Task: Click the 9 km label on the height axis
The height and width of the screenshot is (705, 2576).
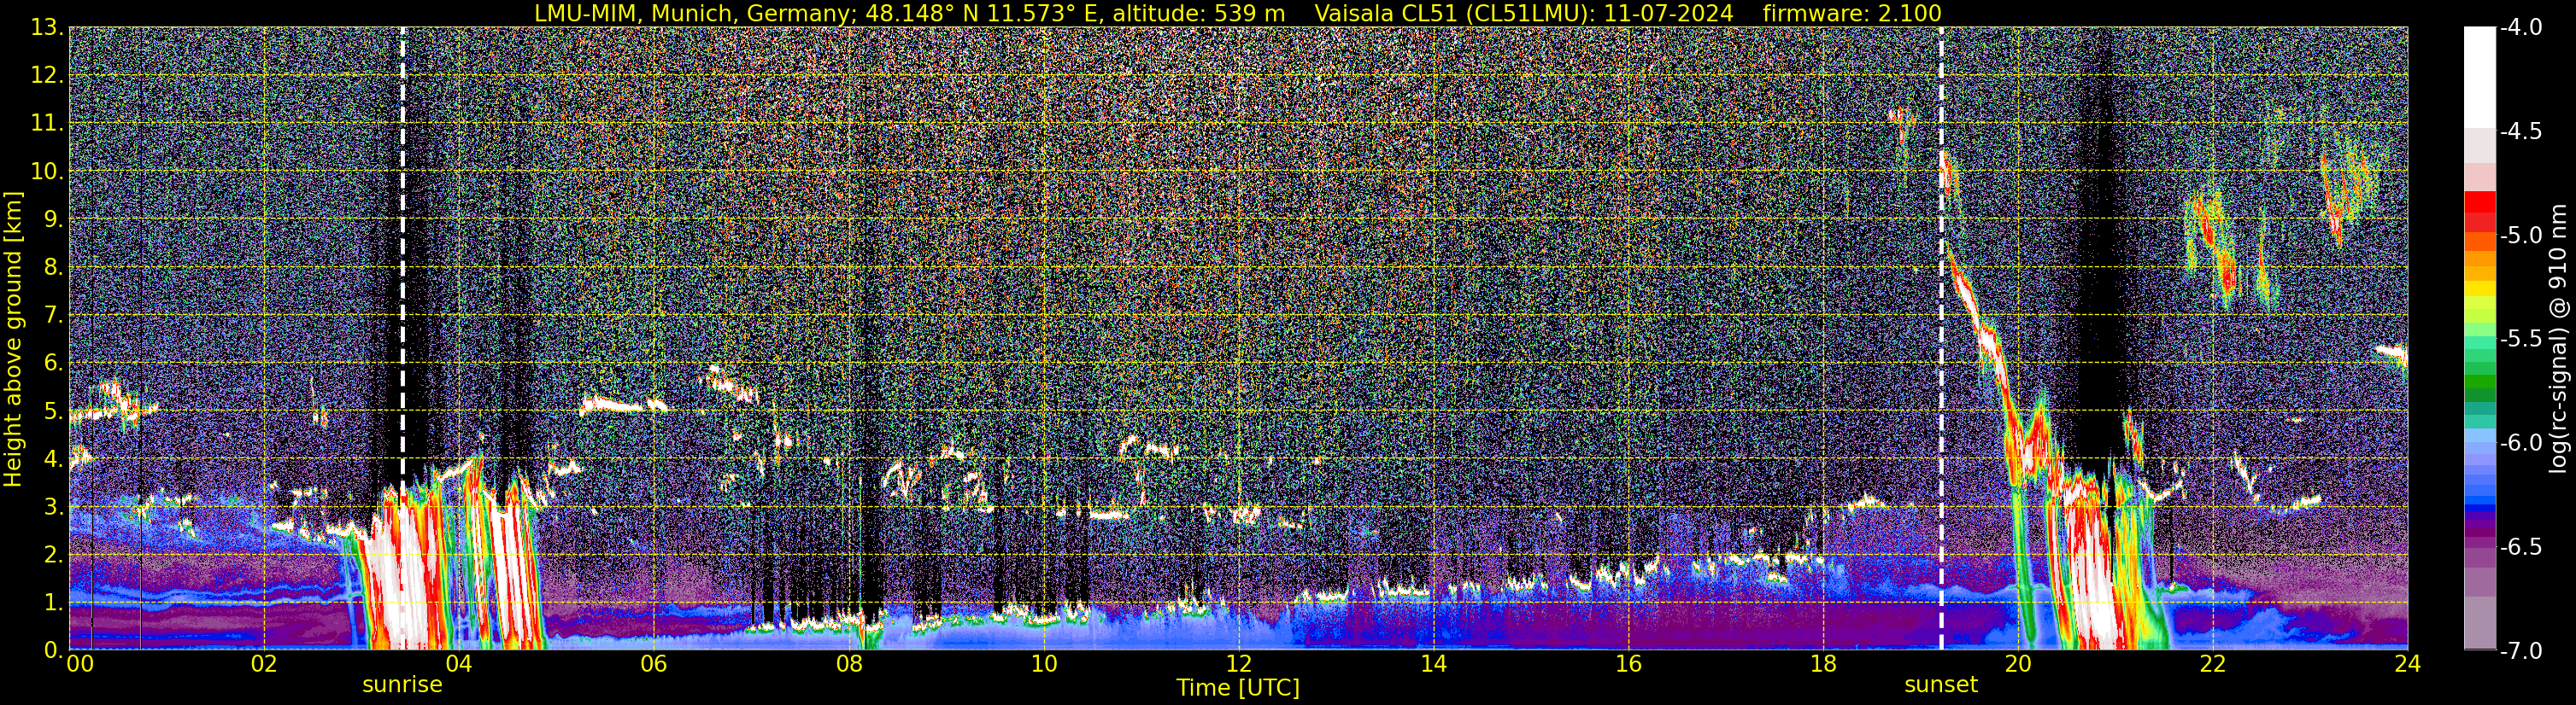Action: [x=54, y=218]
